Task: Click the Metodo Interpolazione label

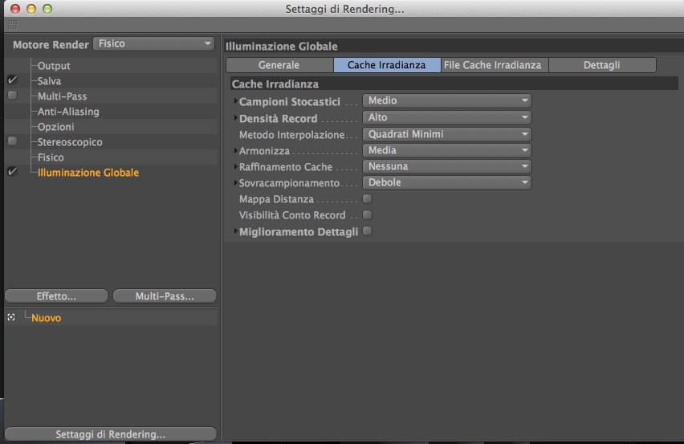Action: point(292,135)
